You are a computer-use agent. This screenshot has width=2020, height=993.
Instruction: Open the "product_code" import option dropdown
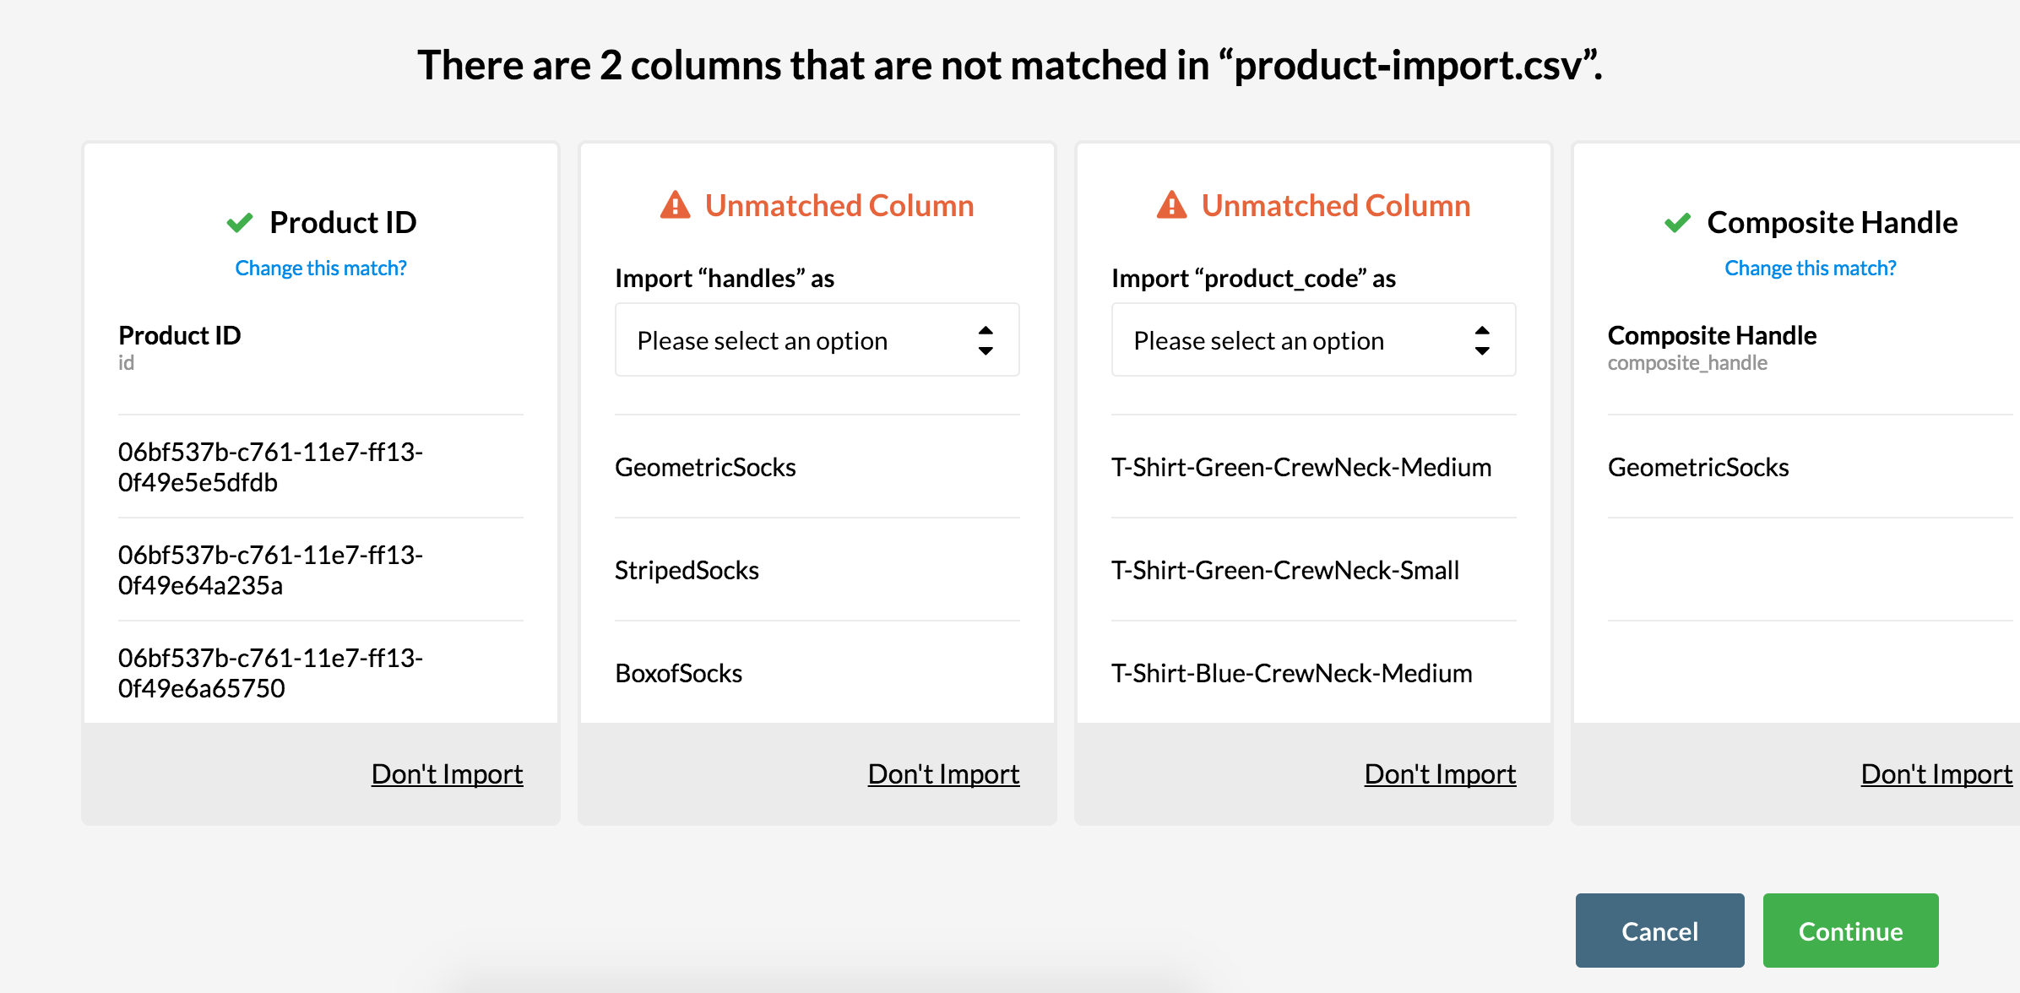tap(1313, 340)
